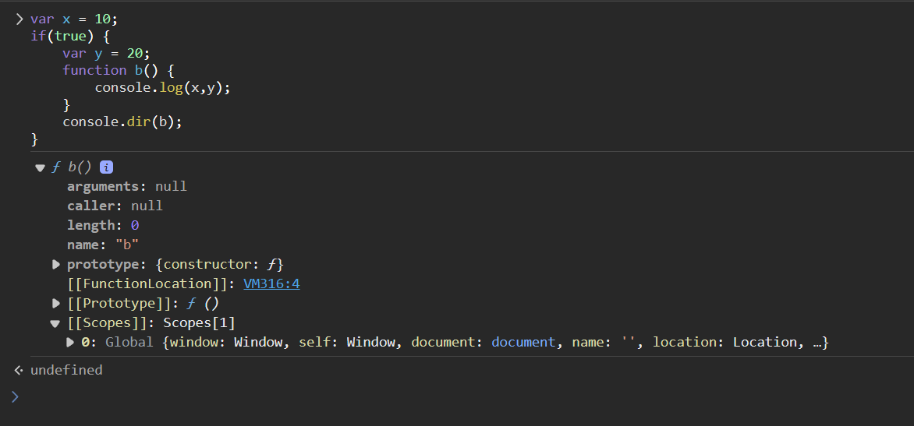Click the console.dir(b) code line
The width and height of the screenshot is (914, 426).
coord(122,122)
